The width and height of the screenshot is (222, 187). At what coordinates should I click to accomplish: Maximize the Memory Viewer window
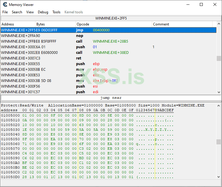(201, 5)
